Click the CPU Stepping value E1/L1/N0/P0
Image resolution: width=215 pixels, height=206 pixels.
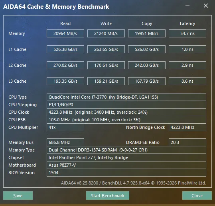[126, 105]
